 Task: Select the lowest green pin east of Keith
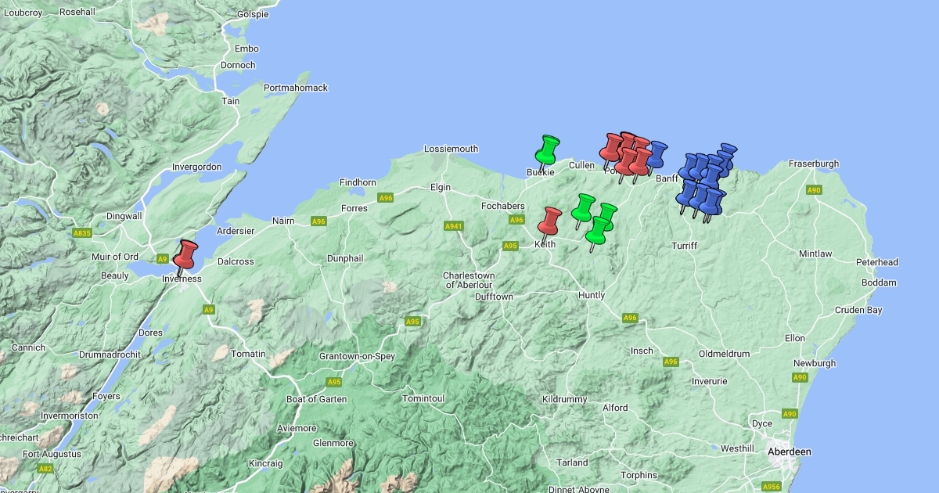point(598,231)
